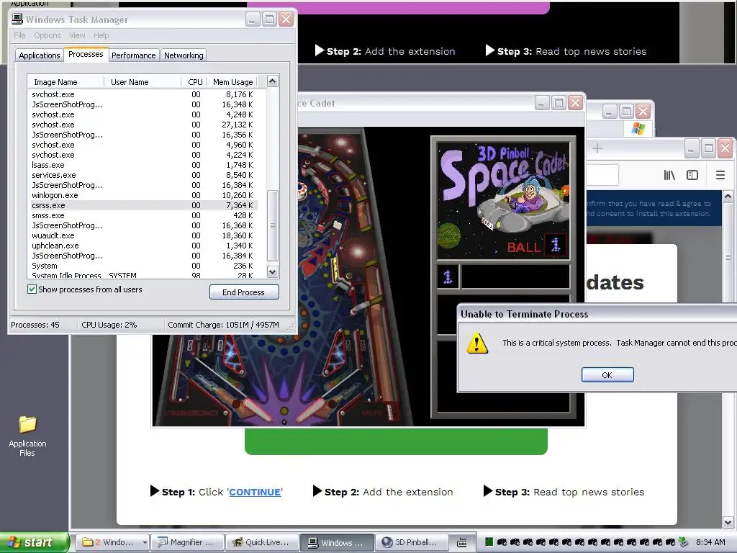737x553 pixels.
Task: Select the wuauclt.exe process row
Action: [143, 235]
